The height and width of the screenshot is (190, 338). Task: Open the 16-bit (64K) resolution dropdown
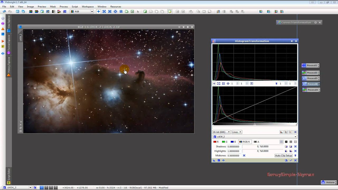tap(221, 132)
